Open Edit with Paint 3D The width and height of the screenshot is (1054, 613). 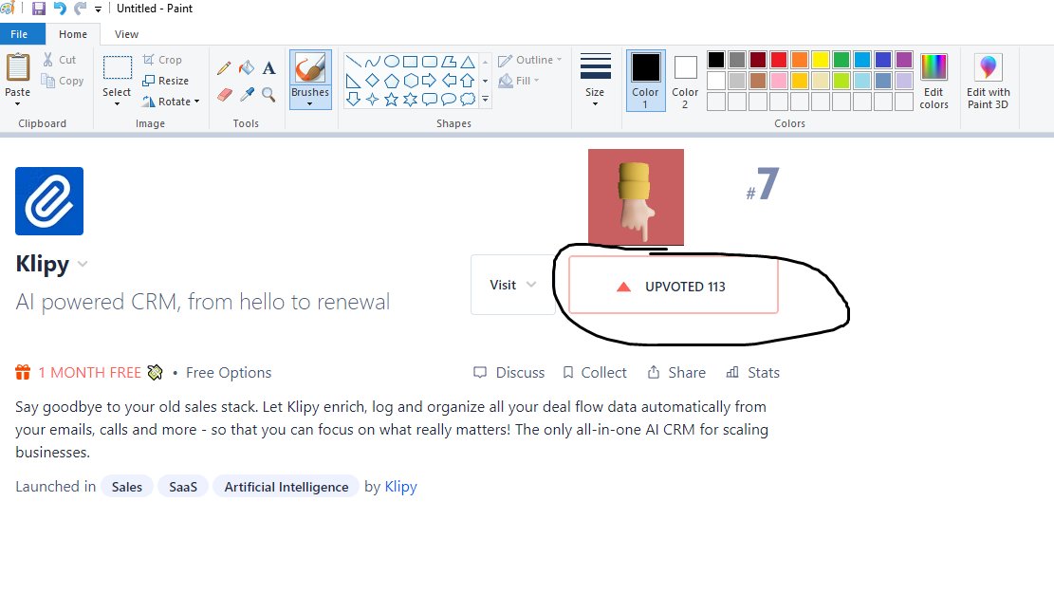[x=989, y=82]
